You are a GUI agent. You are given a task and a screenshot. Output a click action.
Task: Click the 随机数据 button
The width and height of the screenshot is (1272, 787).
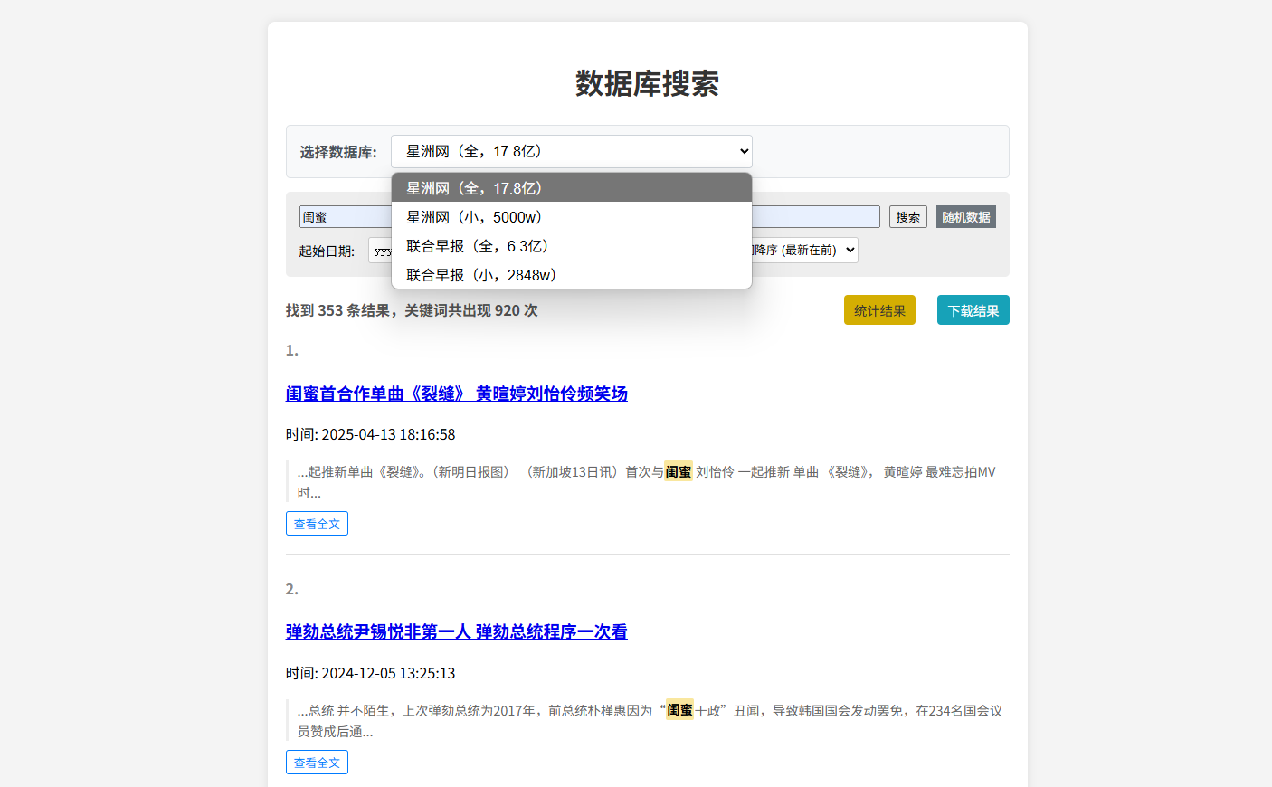pyautogui.click(x=965, y=216)
